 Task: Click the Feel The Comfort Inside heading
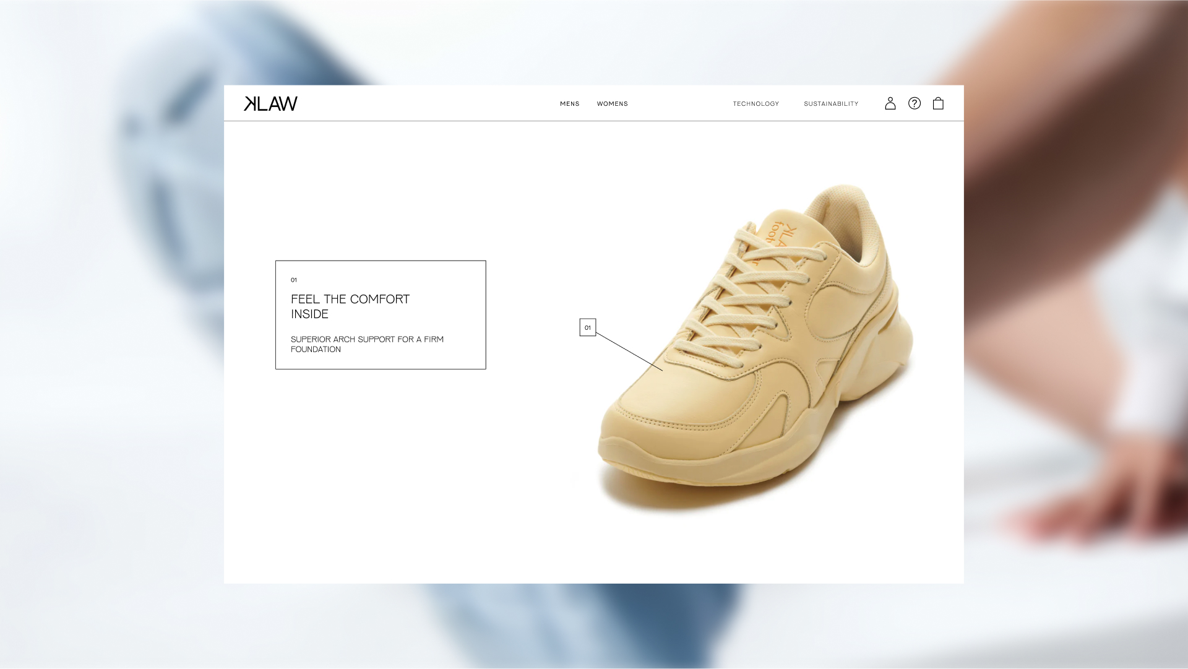pyautogui.click(x=350, y=306)
